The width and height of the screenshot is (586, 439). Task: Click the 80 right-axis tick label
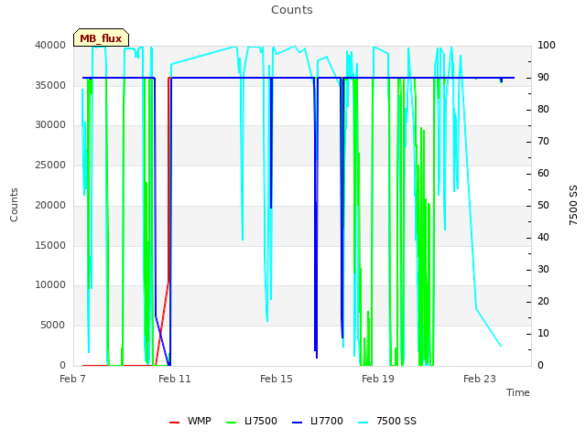point(543,110)
